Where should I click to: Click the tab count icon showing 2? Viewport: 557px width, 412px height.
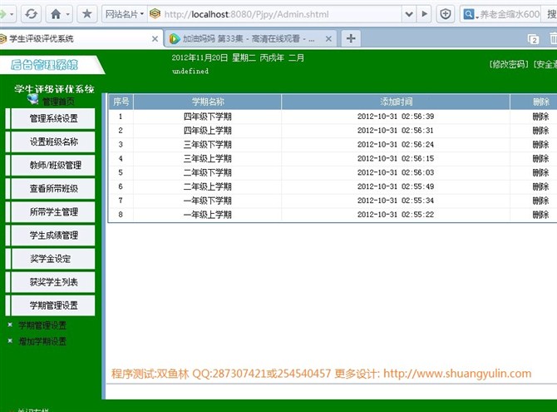(x=533, y=39)
